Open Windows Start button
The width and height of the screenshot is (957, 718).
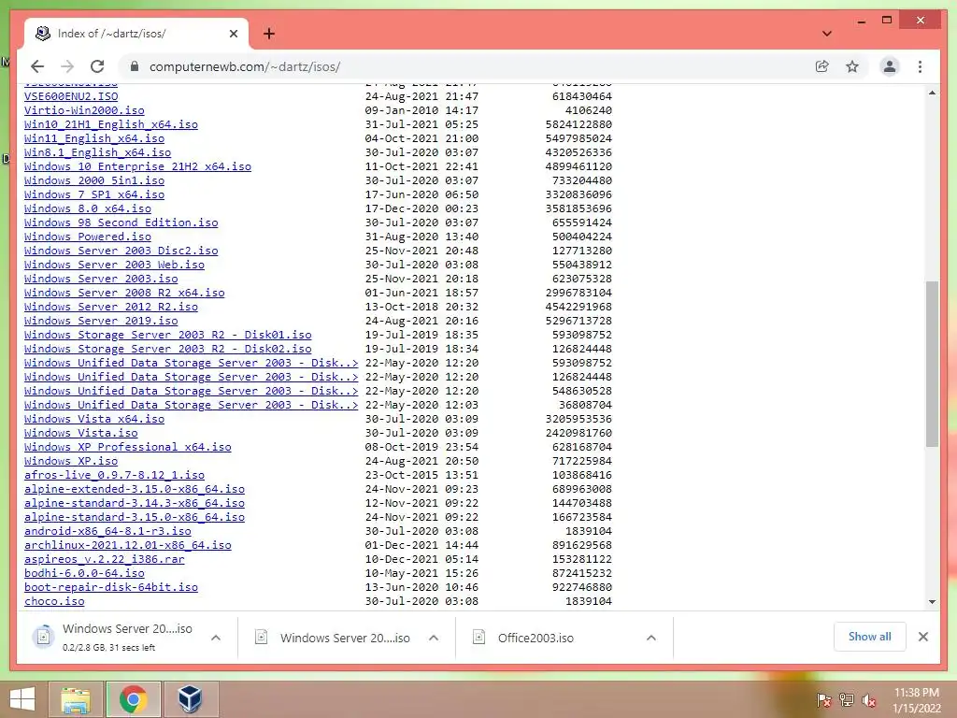coord(22,699)
